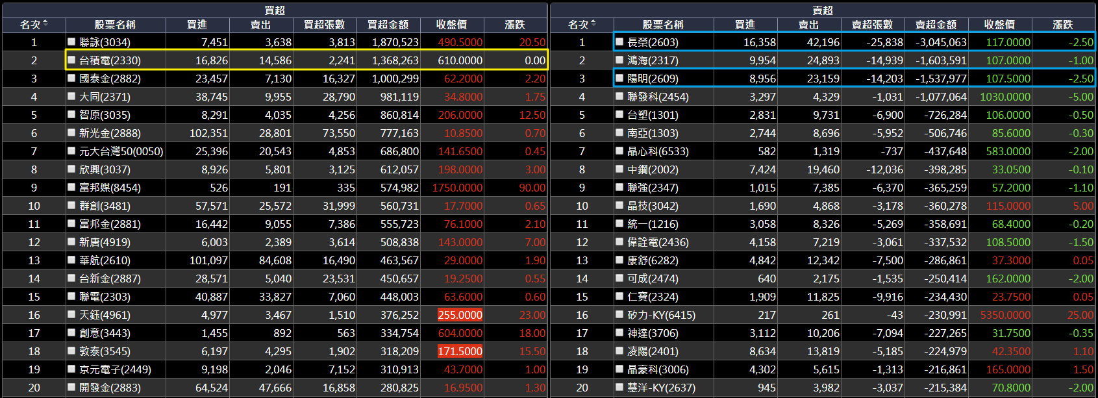This screenshot has height=398, width=1098.
Task: Click 買超金額 column header
Action: [x=388, y=25]
